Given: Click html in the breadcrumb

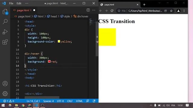Looking at the screenshot, I should (39, 16).
